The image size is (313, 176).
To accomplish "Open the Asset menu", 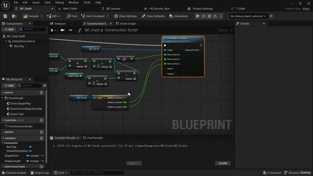I will (x=36, y=2).
